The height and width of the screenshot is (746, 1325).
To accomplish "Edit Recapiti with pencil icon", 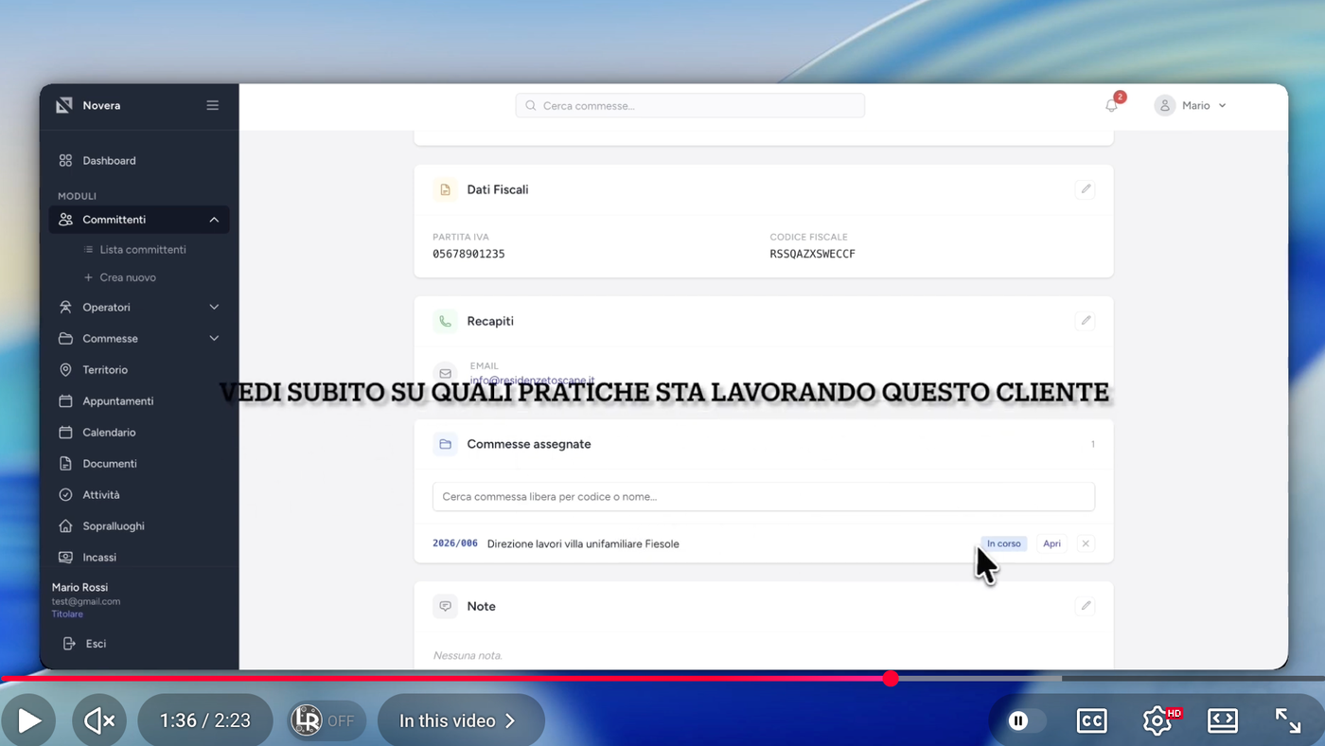I will tap(1086, 321).
